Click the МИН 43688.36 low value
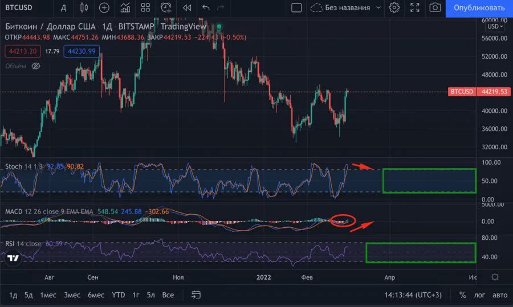This screenshot has width=513, height=307. tap(123, 37)
